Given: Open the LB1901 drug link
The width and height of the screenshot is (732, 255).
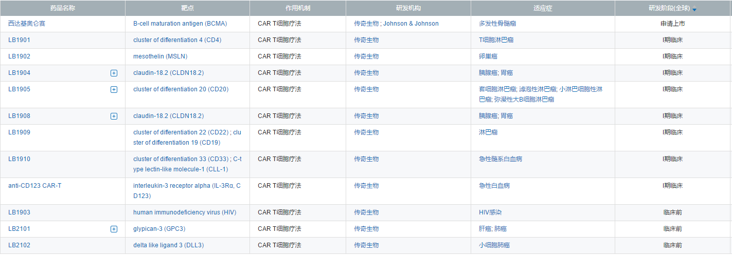Looking at the screenshot, I should [19, 40].
